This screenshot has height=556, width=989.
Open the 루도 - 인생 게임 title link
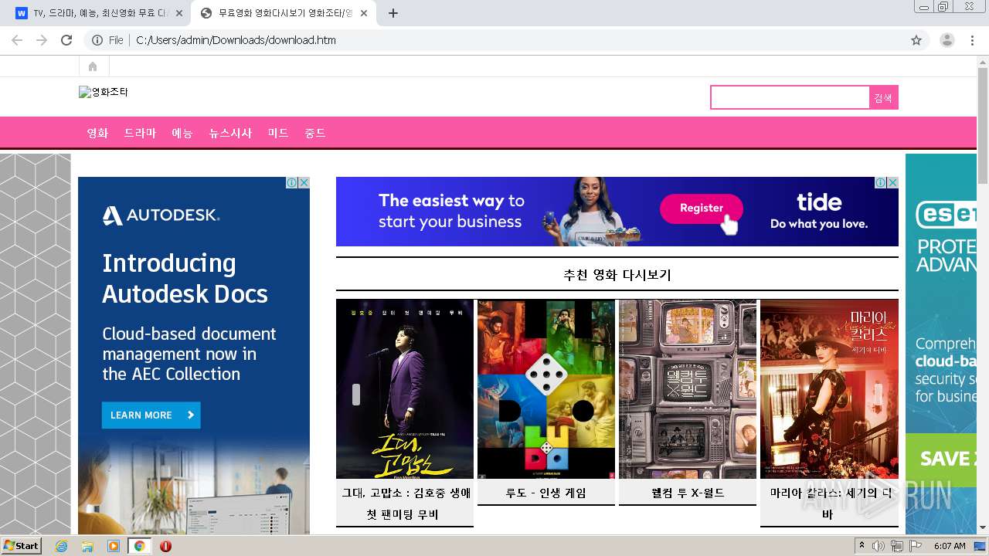546,493
